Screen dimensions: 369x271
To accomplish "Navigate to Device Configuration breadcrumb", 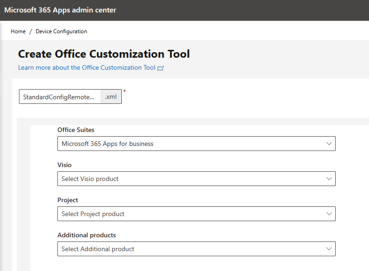I will point(61,31).
